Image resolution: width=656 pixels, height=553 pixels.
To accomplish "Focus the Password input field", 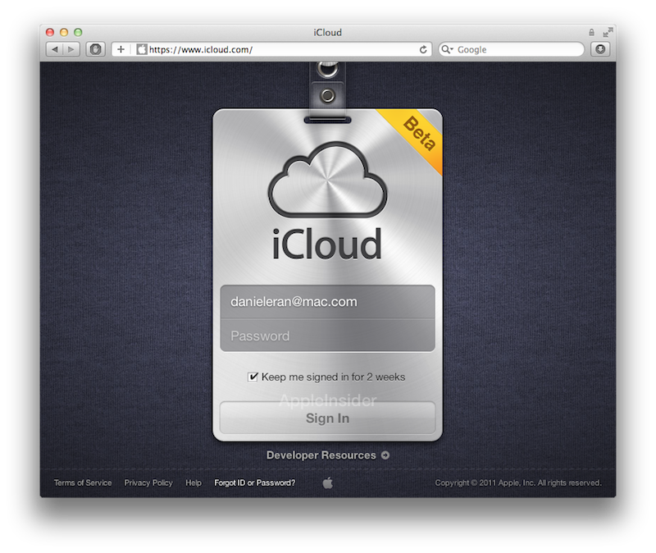I will tap(327, 336).
